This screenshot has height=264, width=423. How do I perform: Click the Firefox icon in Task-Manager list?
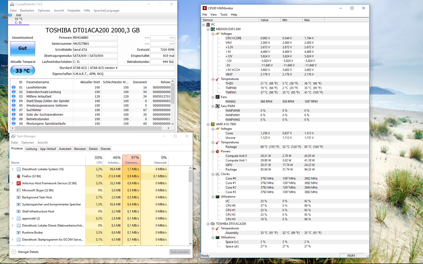(18, 176)
